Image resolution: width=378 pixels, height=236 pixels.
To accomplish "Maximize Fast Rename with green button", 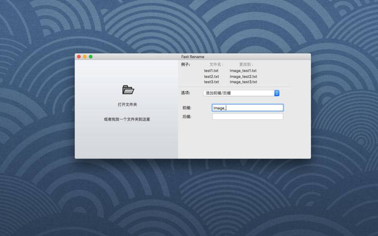I will coord(91,57).
